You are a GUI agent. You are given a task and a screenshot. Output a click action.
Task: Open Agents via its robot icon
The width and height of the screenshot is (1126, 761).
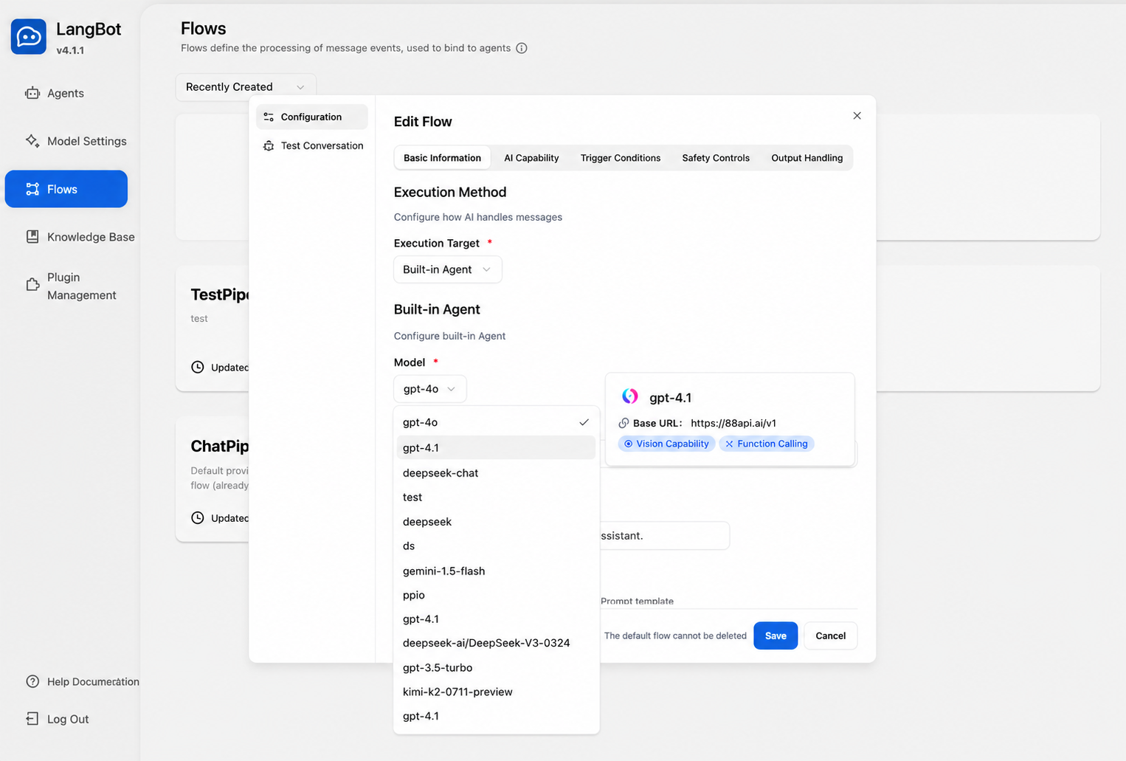coord(32,93)
